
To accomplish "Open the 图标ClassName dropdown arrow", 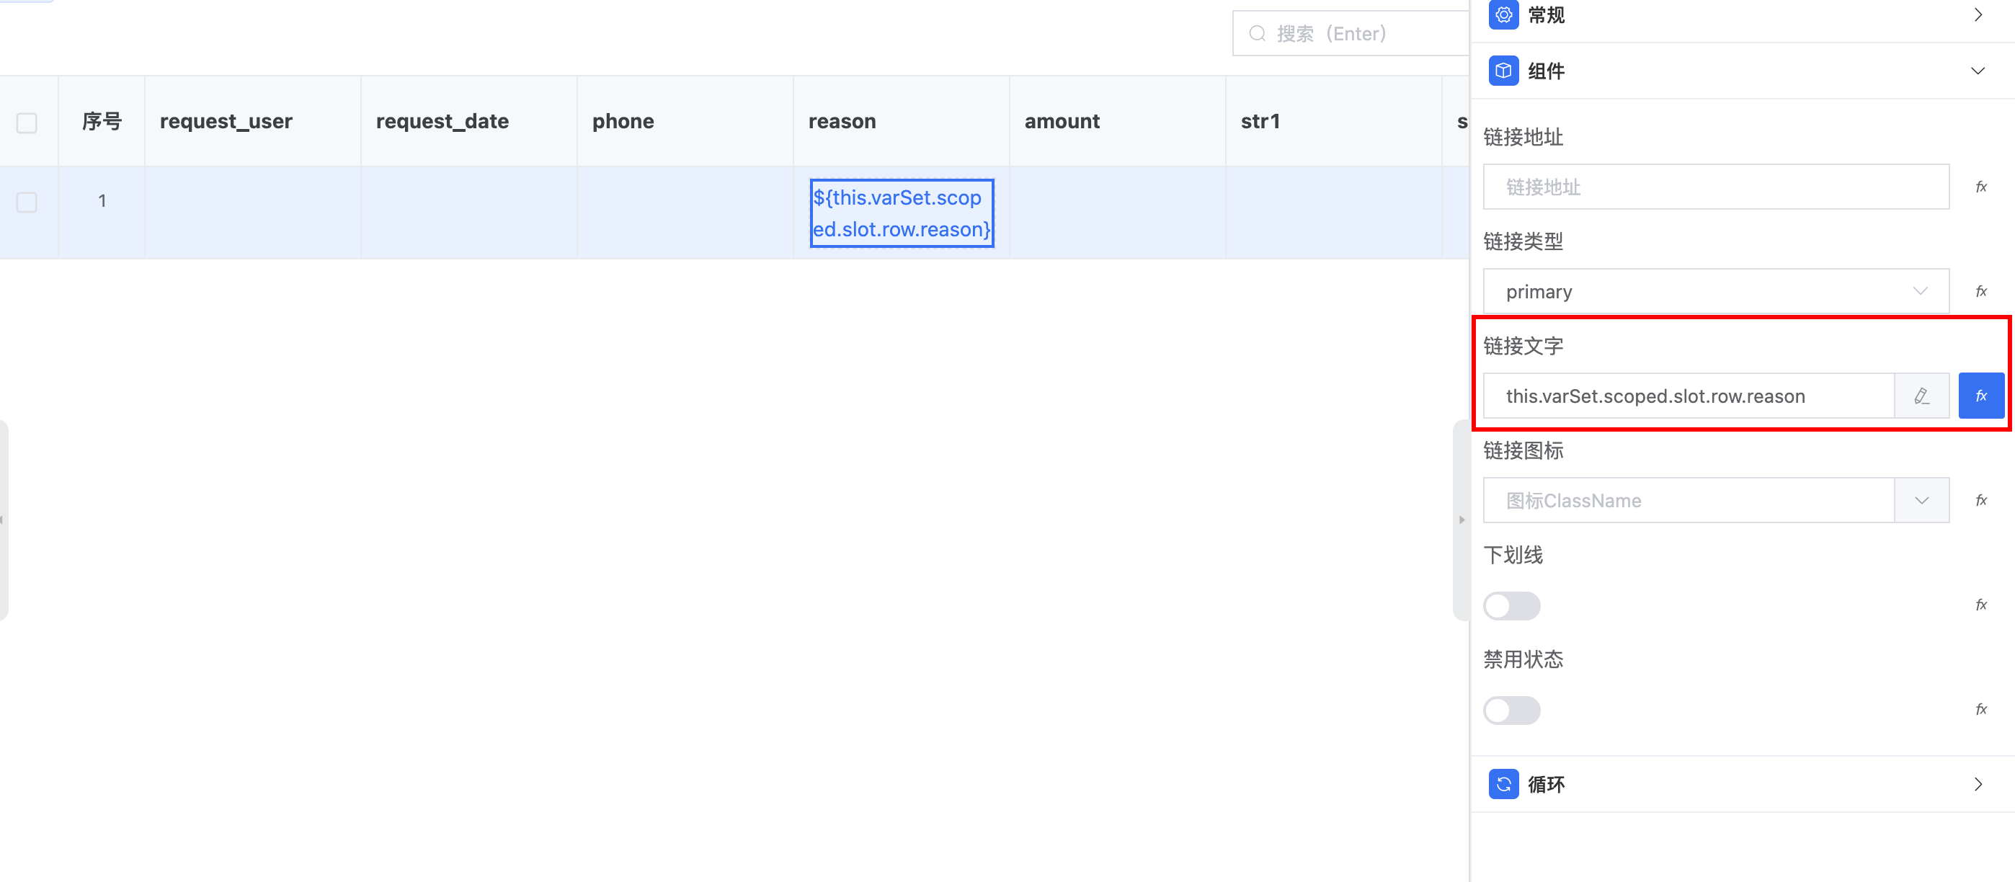I will point(1921,500).
